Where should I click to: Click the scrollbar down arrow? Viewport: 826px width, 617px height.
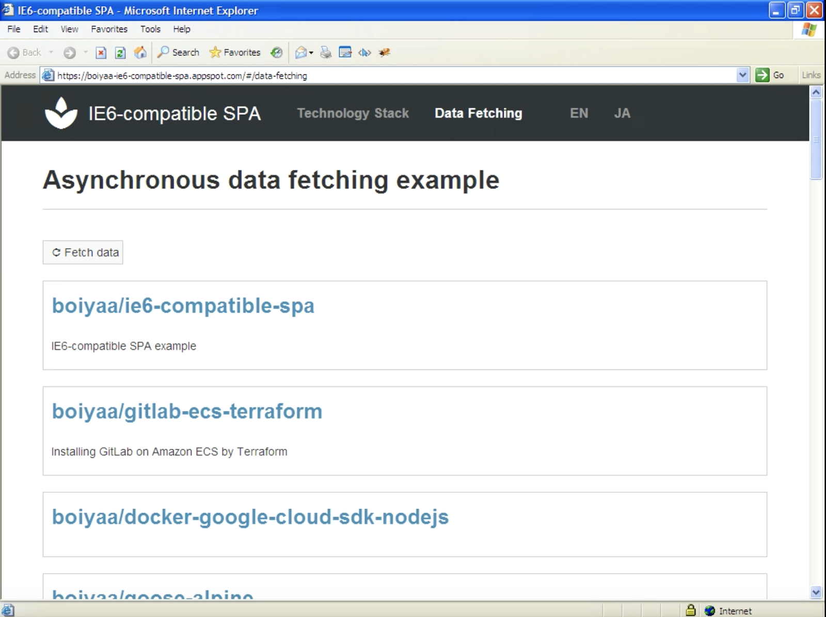pyautogui.click(x=816, y=592)
